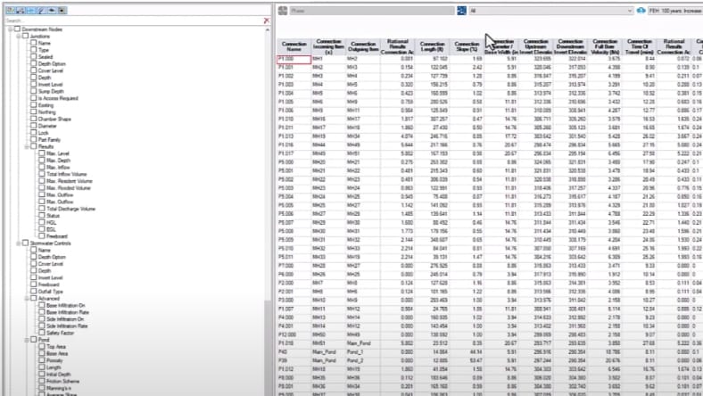The height and width of the screenshot is (396, 703).
Task: Click the first icon in the tree panel toolbar
Action: click(x=10, y=10)
